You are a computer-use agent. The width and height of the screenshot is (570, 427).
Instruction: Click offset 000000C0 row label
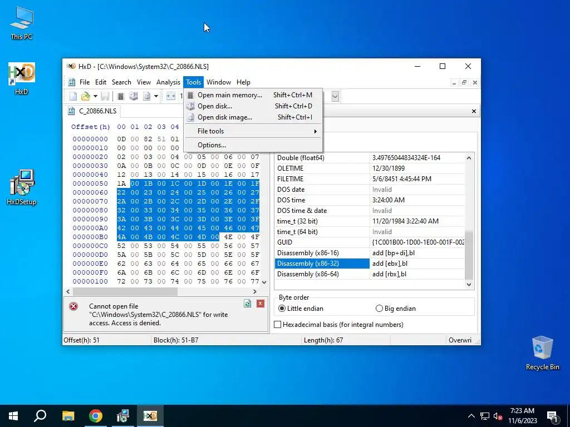click(x=90, y=246)
